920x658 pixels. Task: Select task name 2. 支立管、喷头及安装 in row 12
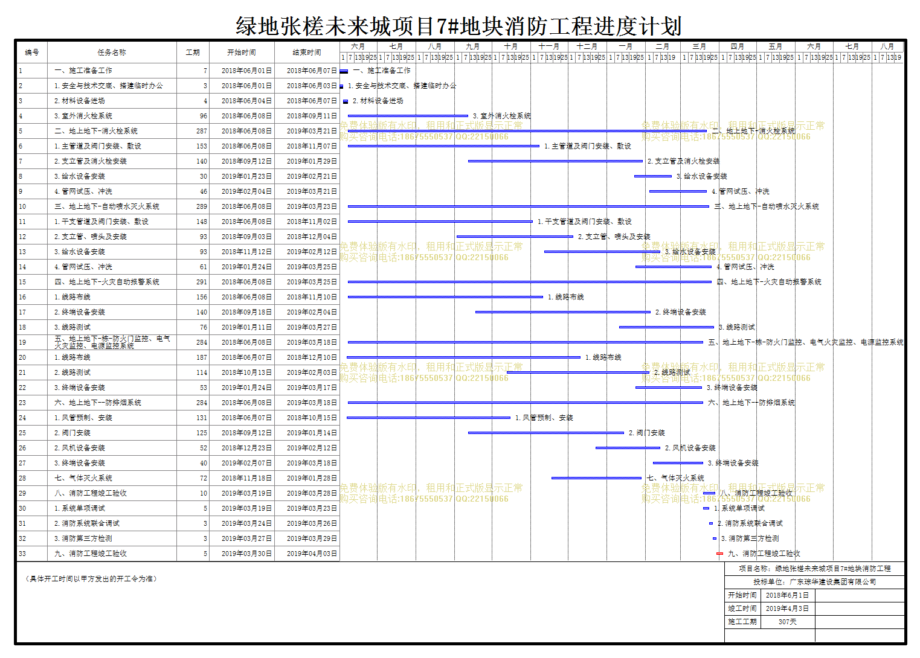coord(91,237)
